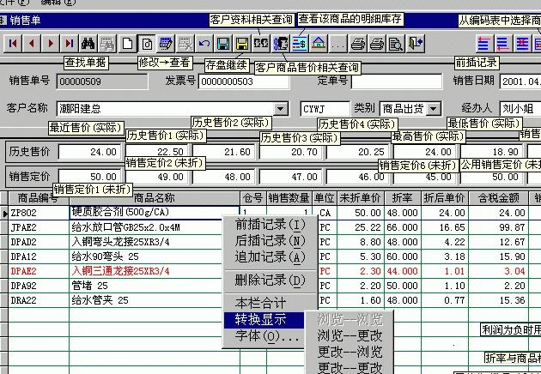The image size is (541, 374).
Task: Jump to last record arrow icon
Action: (x=70, y=44)
